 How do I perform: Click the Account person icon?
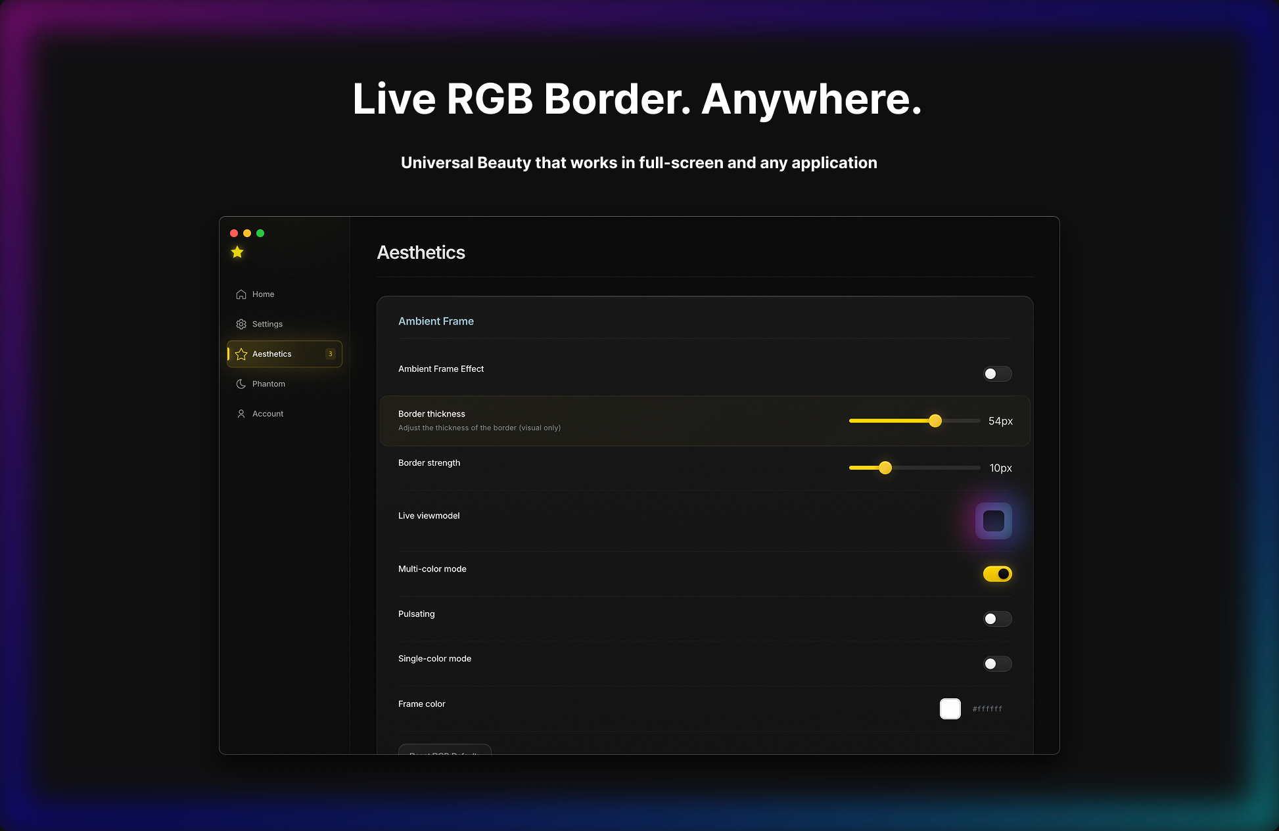[x=241, y=414]
